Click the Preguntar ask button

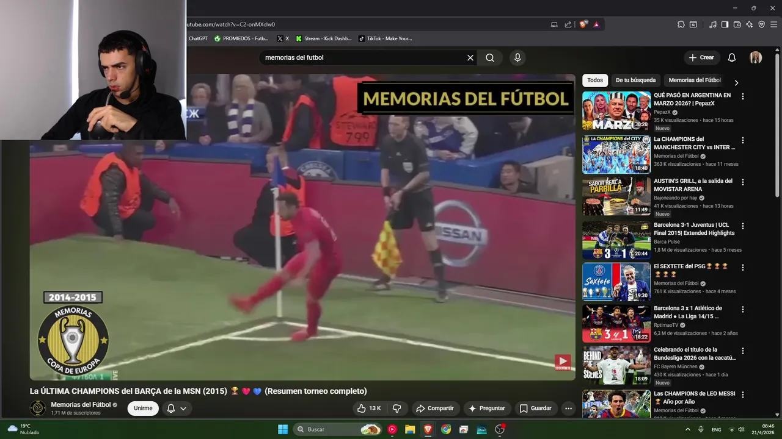pyautogui.click(x=487, y=409)
